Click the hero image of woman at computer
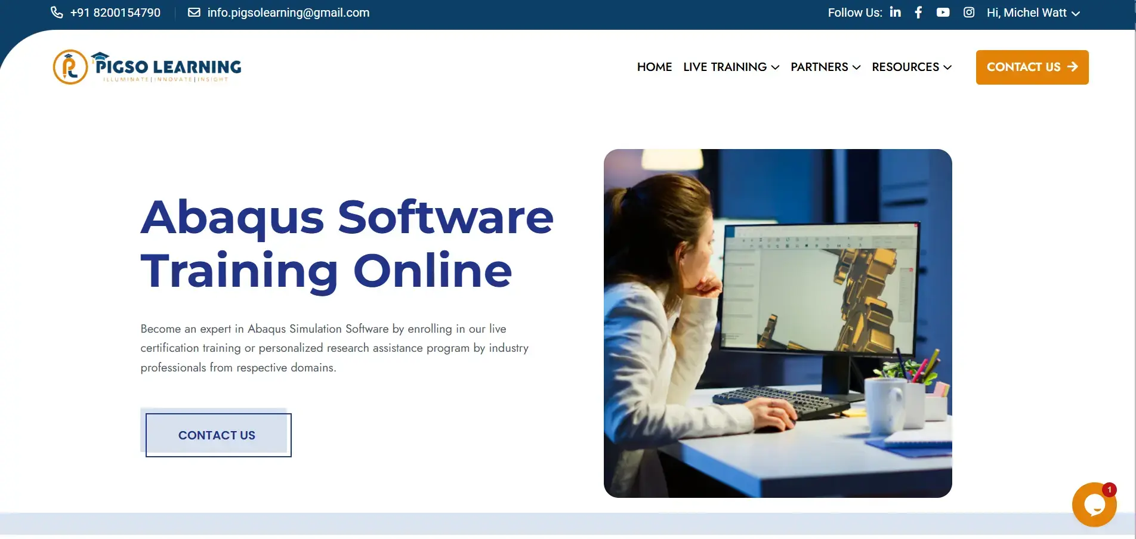 coord(778,323)
